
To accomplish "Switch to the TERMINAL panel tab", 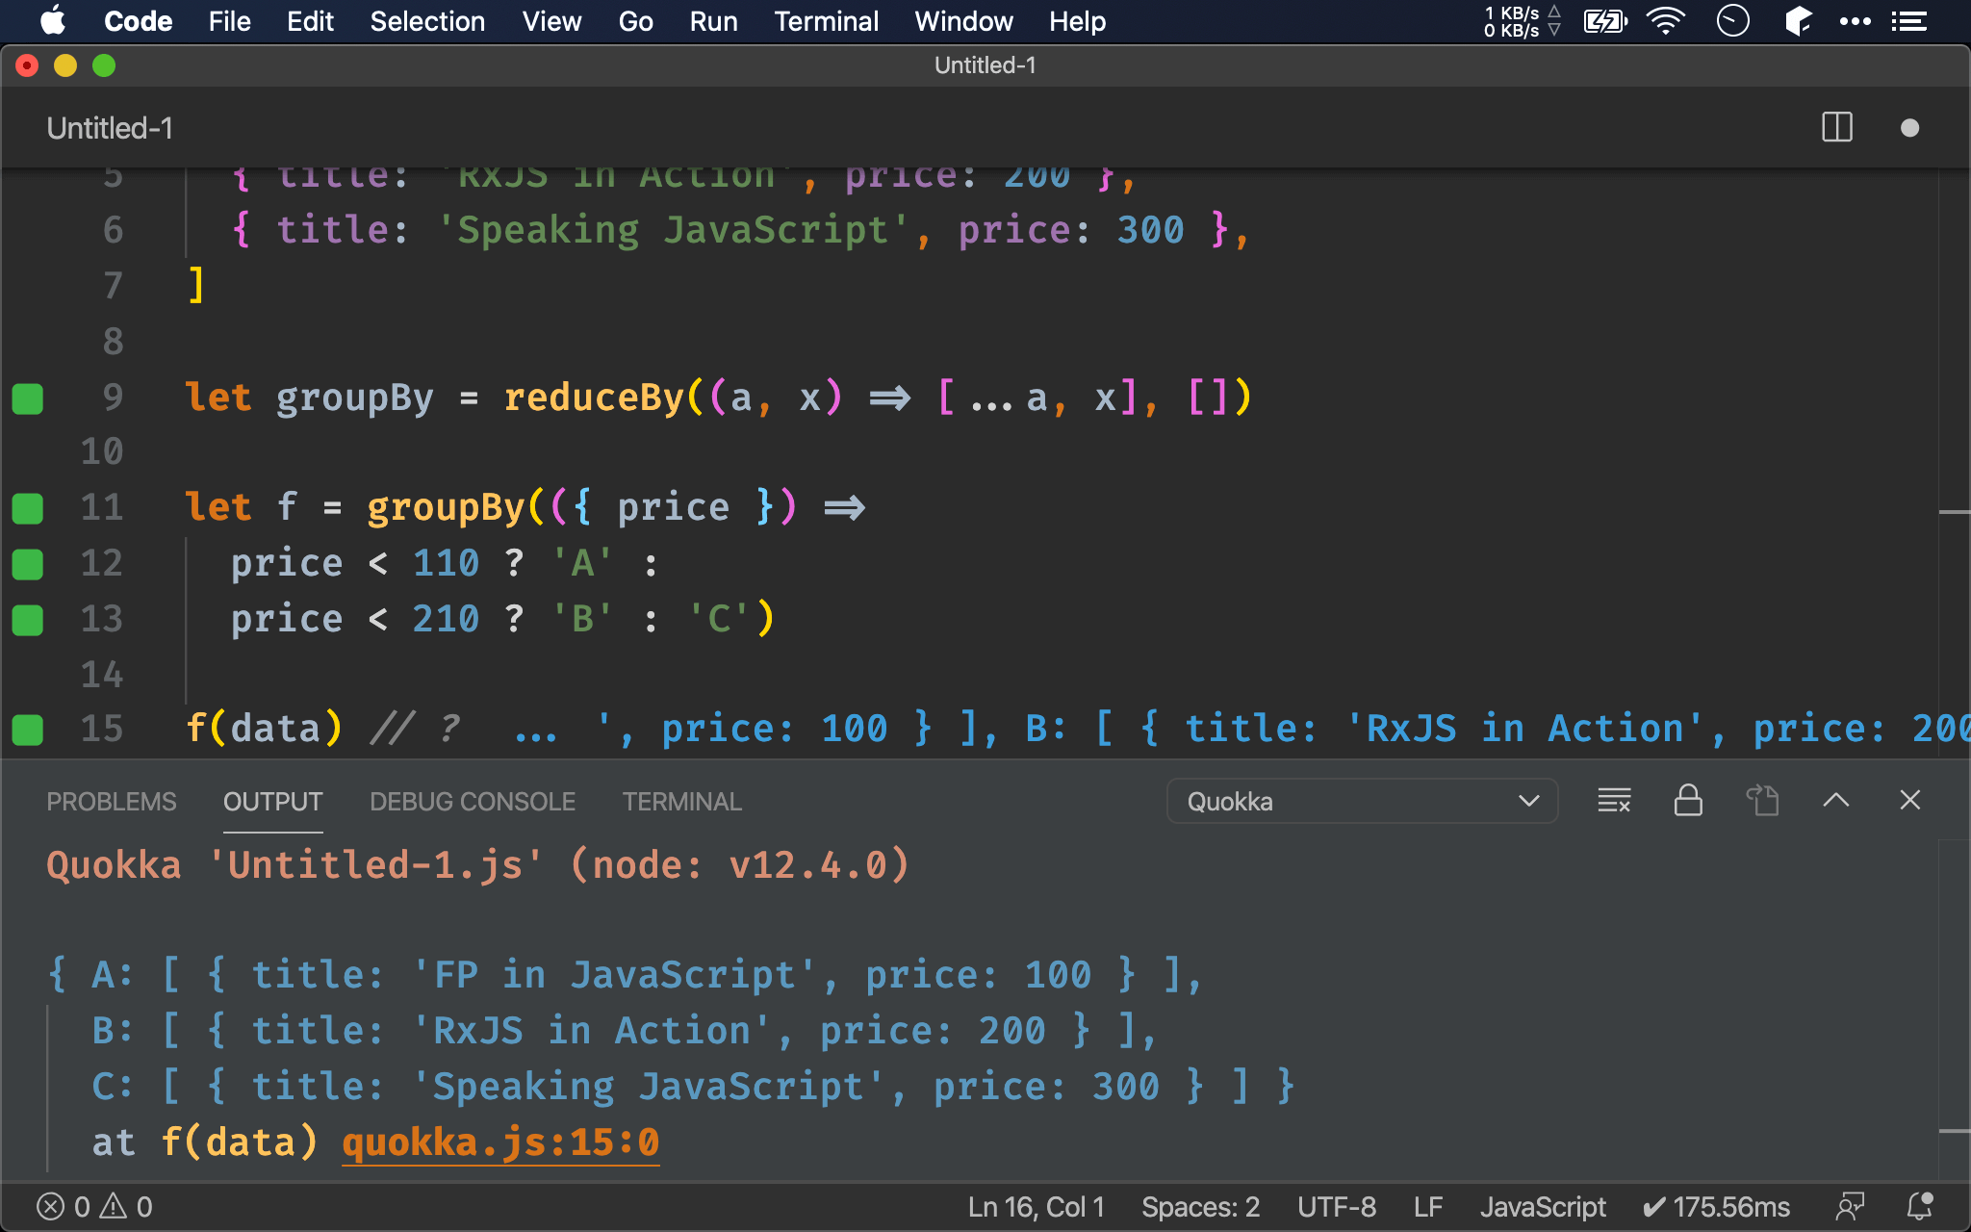I will [681, 802].
